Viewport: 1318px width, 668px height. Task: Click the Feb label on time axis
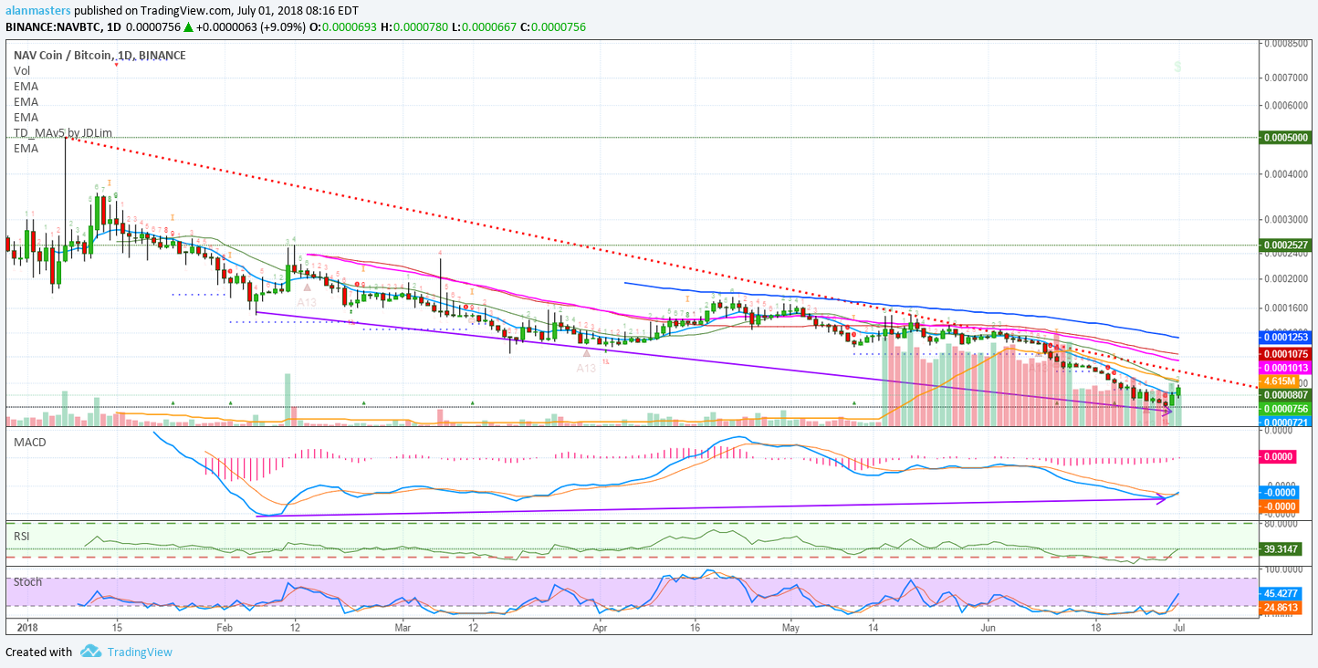tap(225, 628)
